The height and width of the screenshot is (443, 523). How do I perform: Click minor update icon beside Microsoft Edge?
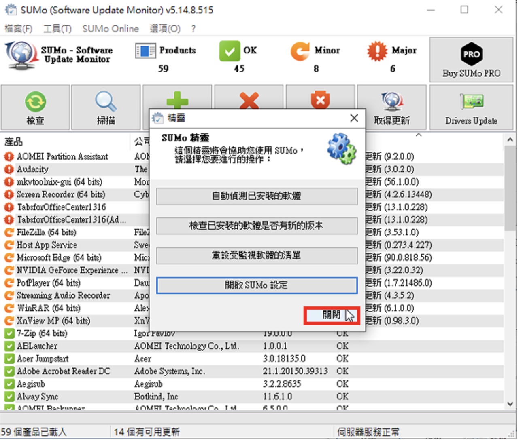pos(9,257)
